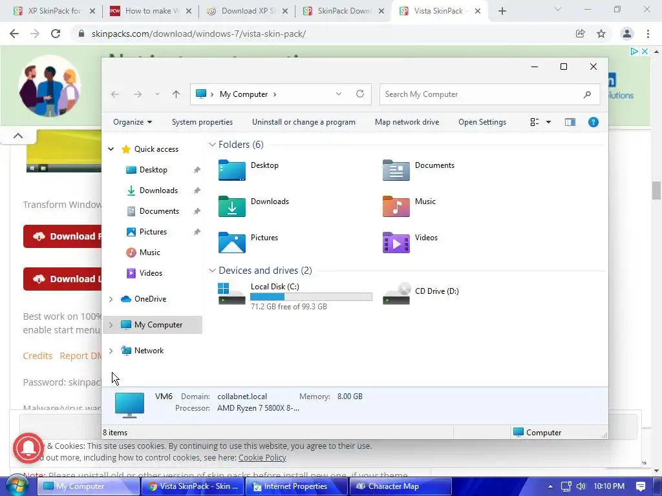Bookmark this page with the star icon
The width and height of the screenshot is (662, 496).
click(601, 34)
